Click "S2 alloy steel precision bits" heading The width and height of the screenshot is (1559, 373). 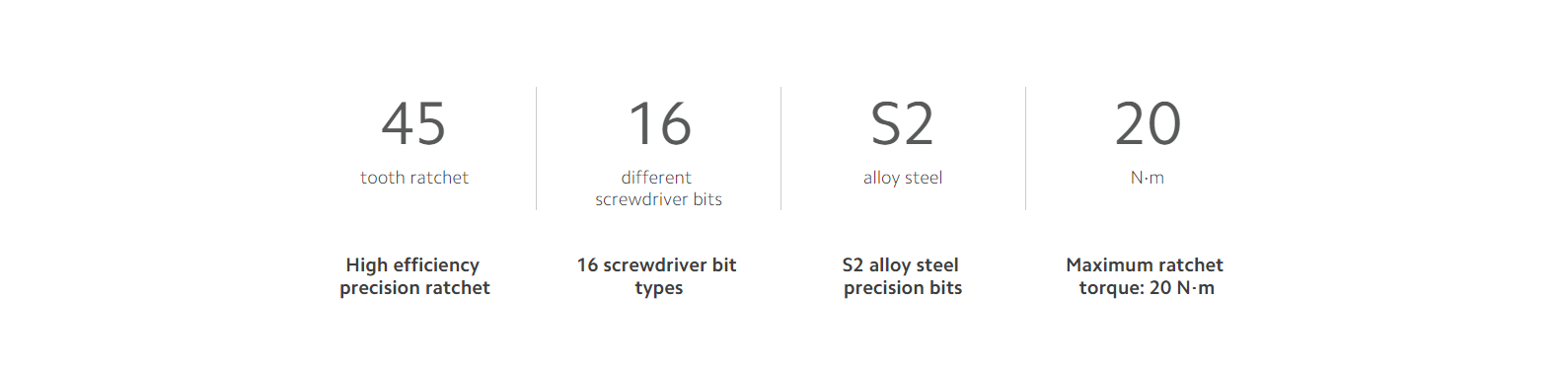[902, 276]
